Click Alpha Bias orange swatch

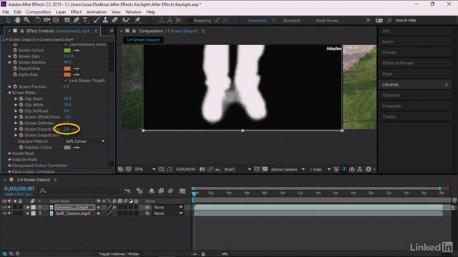[67, 74]
